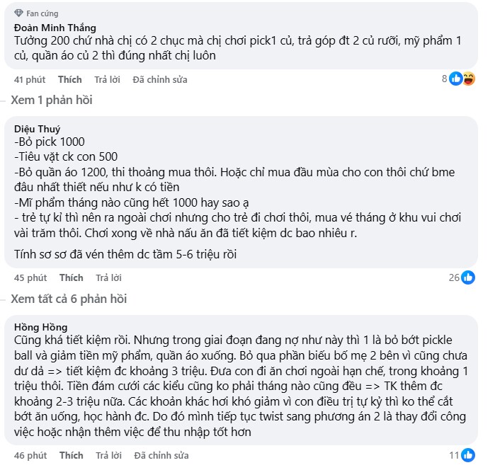Open Đoàn Minh Thắng's profile name
The height and width of the screenshot is (470, 495).
point(55,28)
